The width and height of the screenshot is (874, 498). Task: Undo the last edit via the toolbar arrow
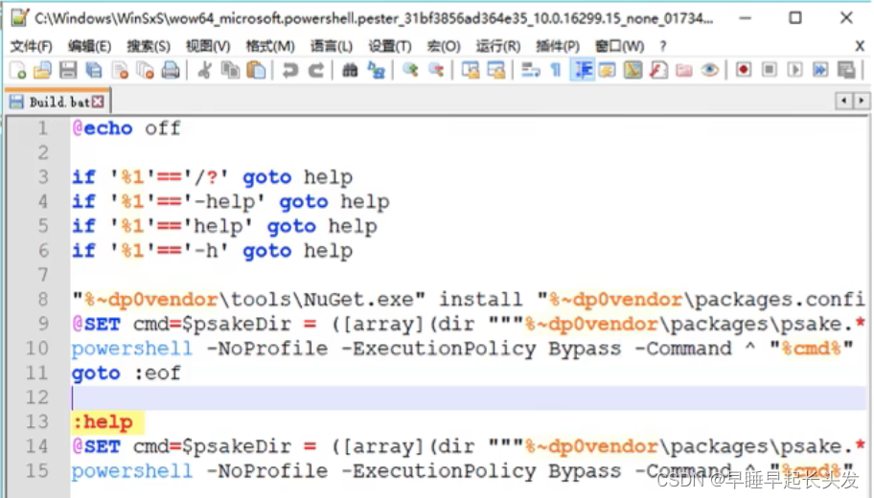pyautogui.click(x=289, y=70)
